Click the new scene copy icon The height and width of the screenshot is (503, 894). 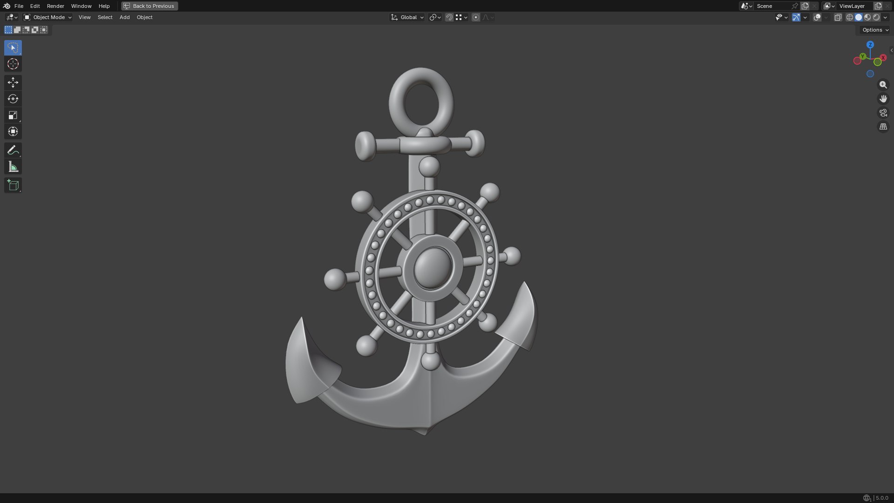coord(805,6)
